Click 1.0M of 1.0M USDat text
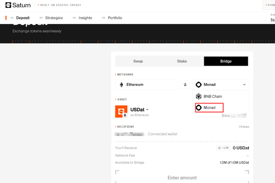This screenshot has height=183, width=275. tap(234, 163)
